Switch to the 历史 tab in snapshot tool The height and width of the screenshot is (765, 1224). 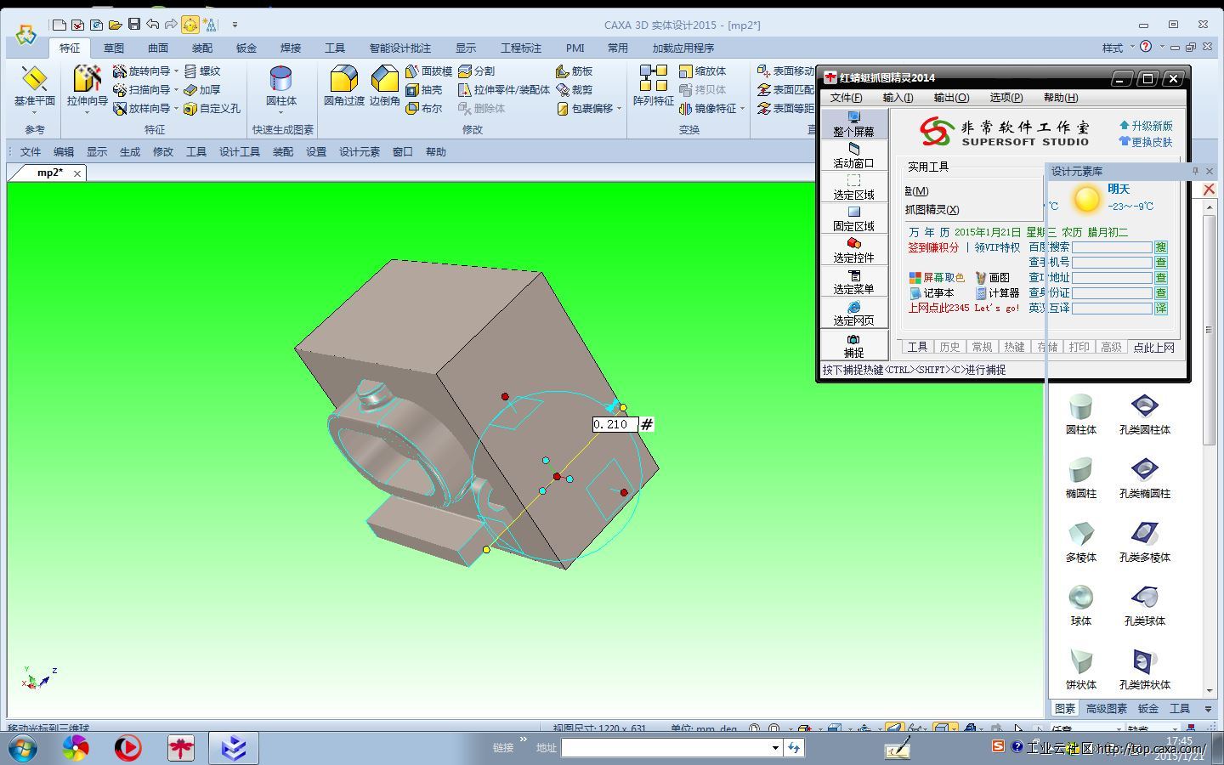949,347
